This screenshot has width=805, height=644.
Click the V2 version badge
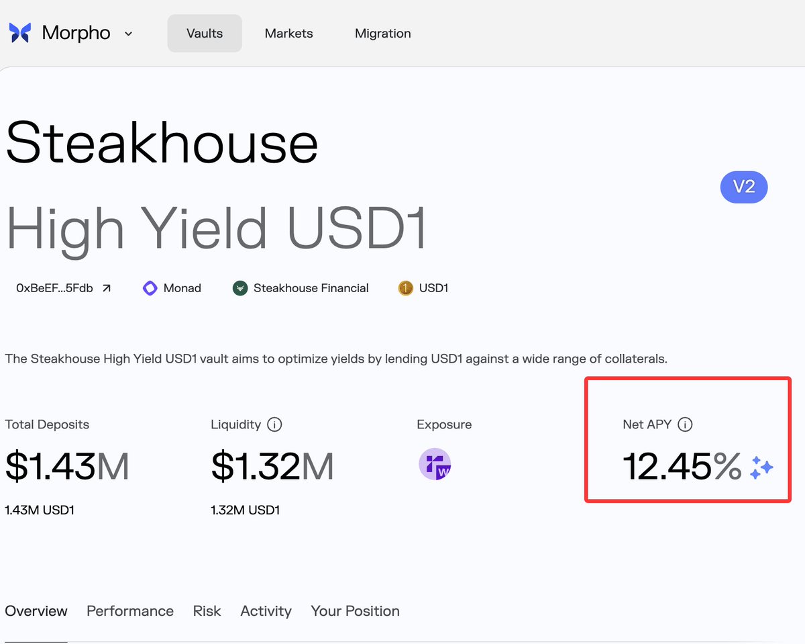coord(743,187)
